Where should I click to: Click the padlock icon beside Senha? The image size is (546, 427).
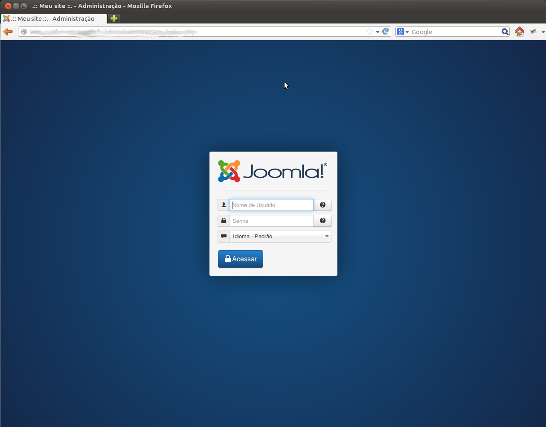point(224,221)
